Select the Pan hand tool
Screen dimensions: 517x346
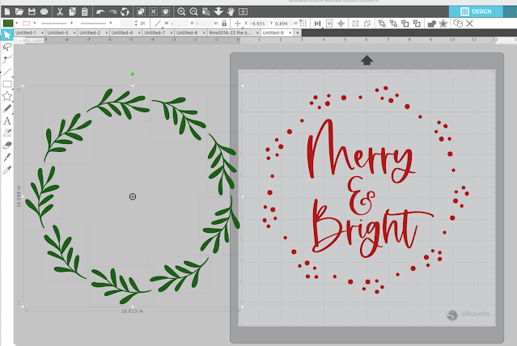[x=231, y=12]
